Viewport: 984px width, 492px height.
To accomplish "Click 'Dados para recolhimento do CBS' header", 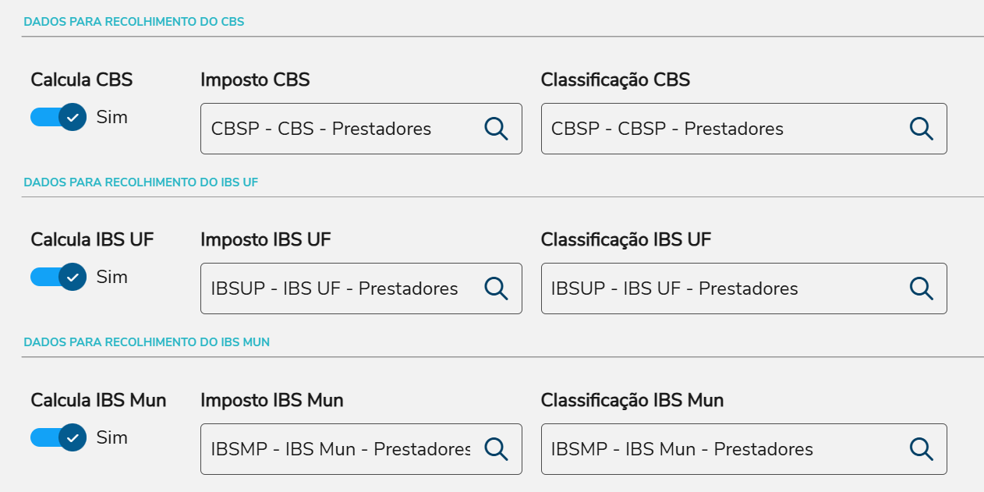I will [x=134, y=22].
